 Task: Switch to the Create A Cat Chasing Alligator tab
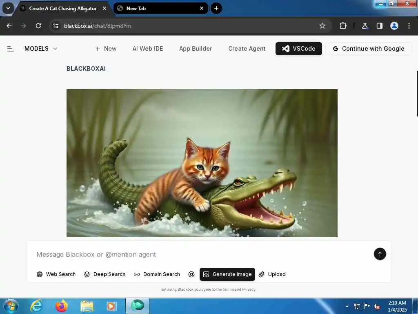(x=62, y=9)
